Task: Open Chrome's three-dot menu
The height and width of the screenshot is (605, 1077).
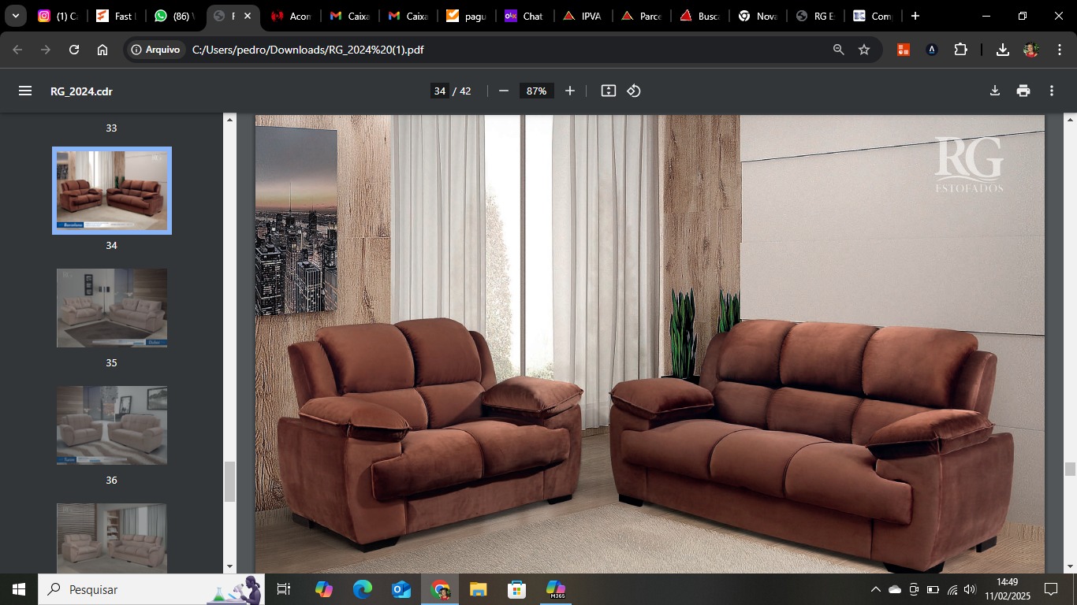Action: (x=1058, y=50)
